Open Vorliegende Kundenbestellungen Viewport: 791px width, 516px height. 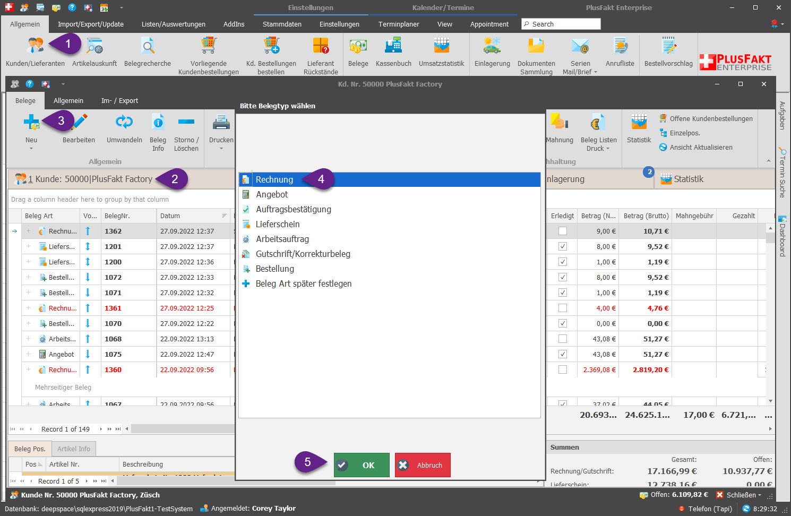point(209,55)
